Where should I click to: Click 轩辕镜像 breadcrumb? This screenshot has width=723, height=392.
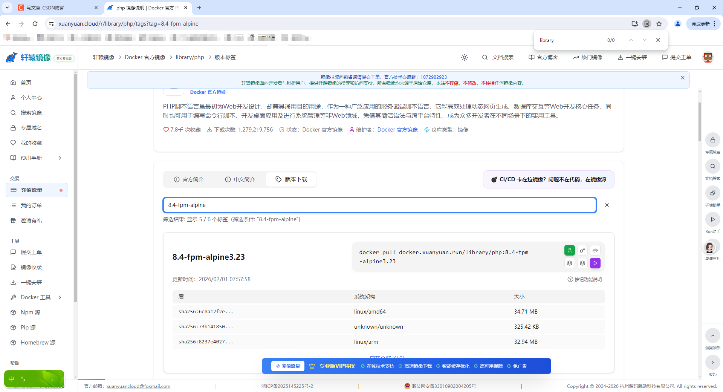pyautogui.click(x=104, y=57)
